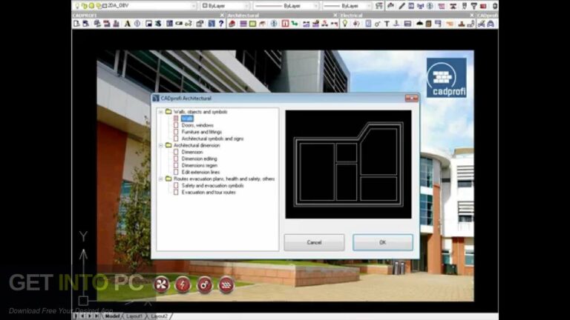
Task: Click the red bordered rectangle icon in Architectural toolbar
Action: pyautogui.click(x=285, y=24)
